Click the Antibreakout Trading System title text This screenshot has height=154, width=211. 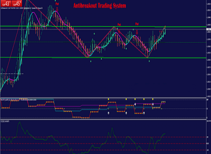click(x=100, y=6)
